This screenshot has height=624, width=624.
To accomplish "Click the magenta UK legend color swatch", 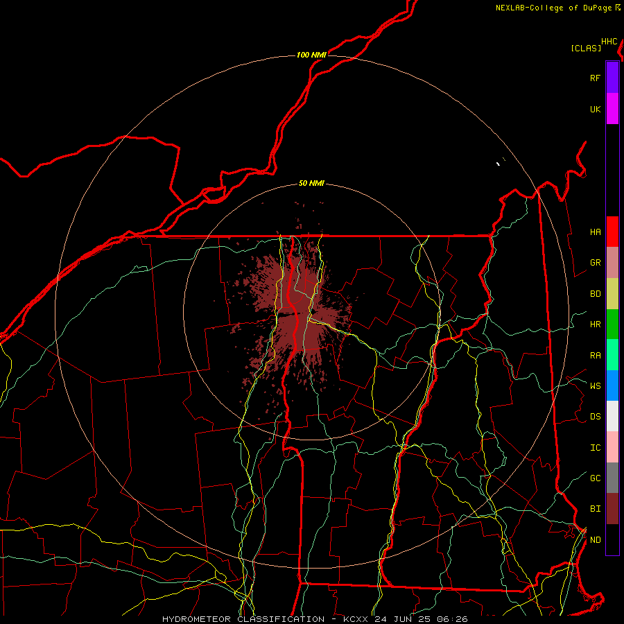I will coord(612,109).
